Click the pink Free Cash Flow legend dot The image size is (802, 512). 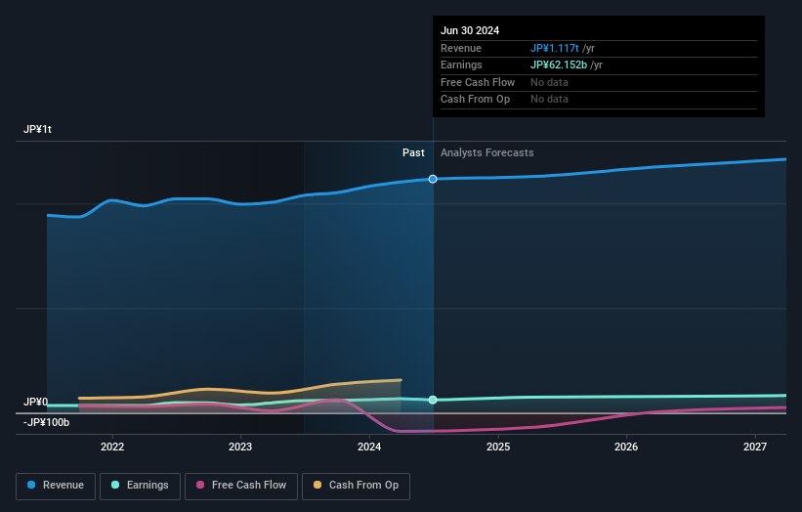pos(200,485)
